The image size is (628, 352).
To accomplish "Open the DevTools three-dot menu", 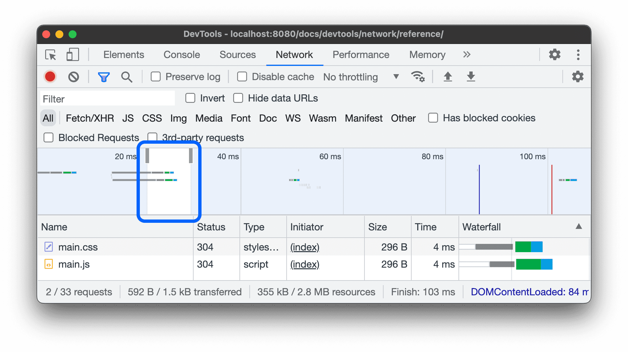I will (578, 55).
